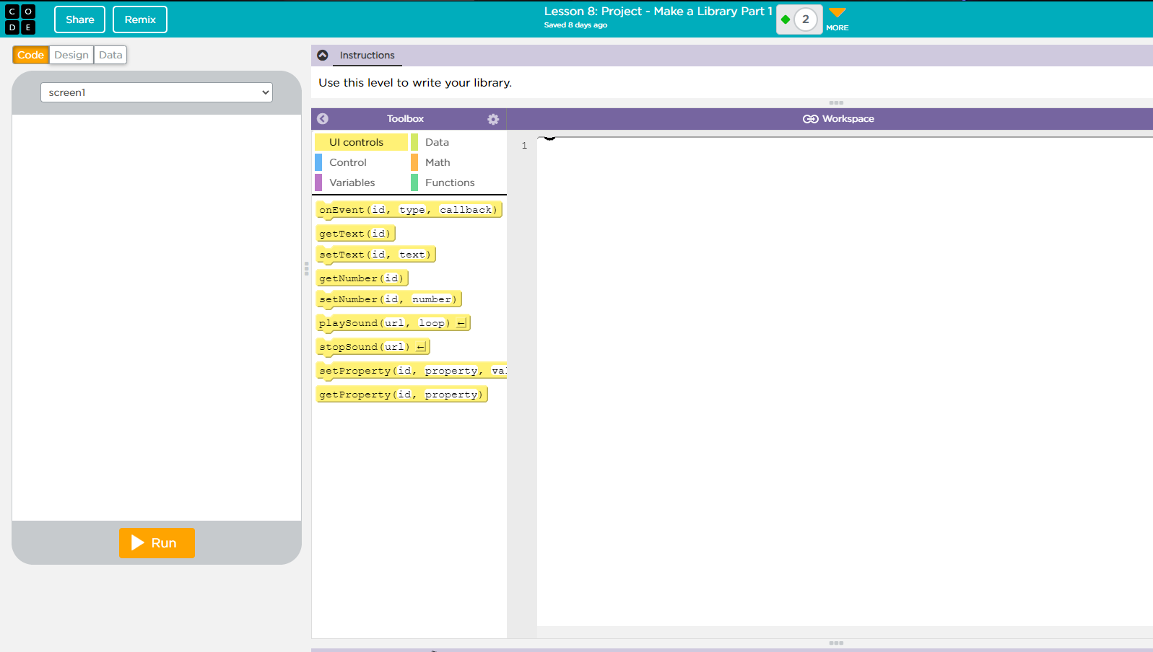Select the Control toolbox category
Image resolution: width=1153 pixels, height=652 pixels.
tap(361, 162)
